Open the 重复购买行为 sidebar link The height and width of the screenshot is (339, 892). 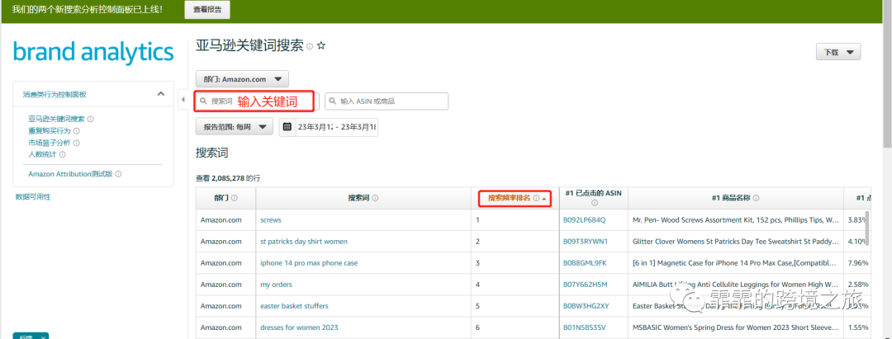point(50,130)
